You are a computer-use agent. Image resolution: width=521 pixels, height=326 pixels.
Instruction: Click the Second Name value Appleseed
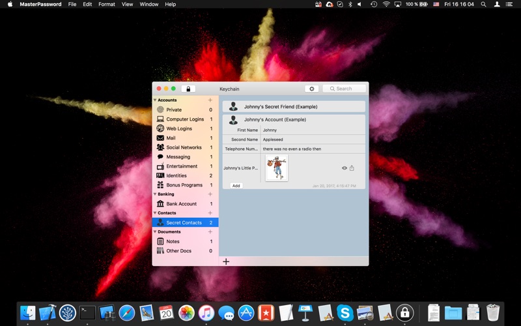pos(273,140)
